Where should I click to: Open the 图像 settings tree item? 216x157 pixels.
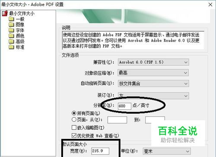(20, 25)
